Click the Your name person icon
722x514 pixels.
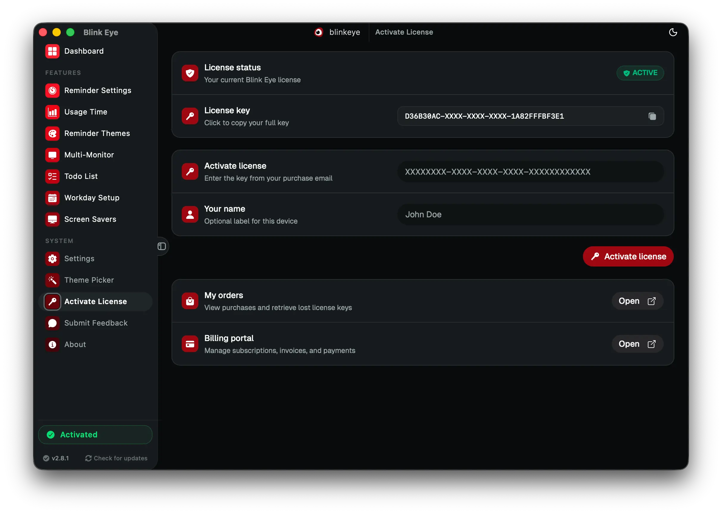coord(190,215)
